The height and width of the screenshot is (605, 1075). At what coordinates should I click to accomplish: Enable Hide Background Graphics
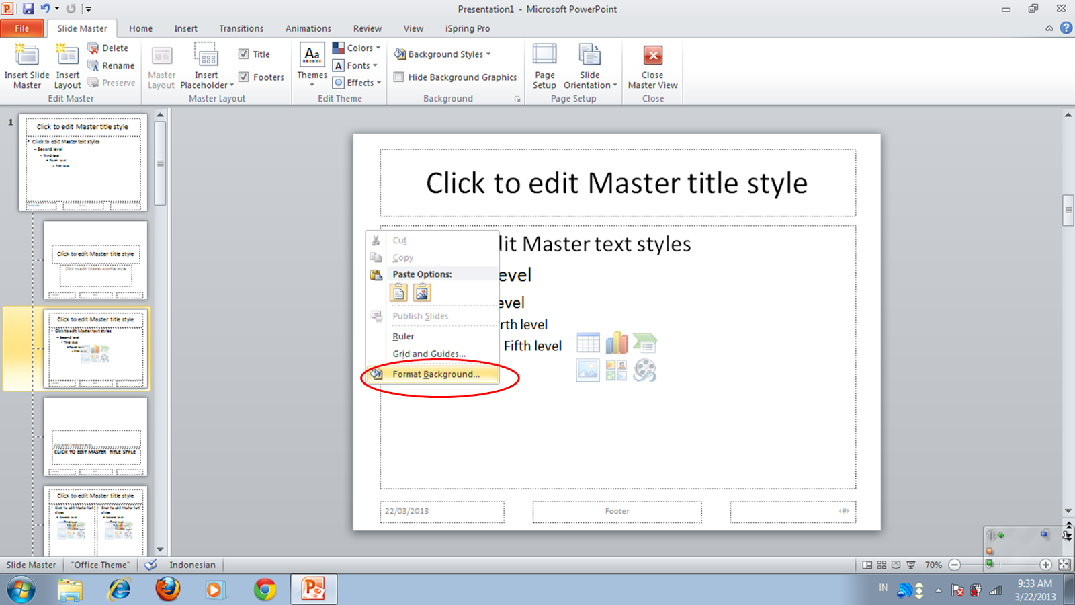pos(398,77)
